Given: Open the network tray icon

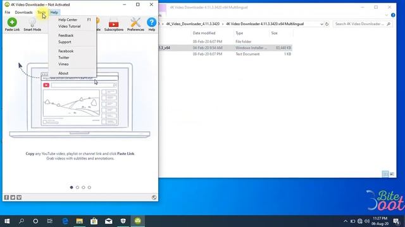Looking at the screenshot, I should point(360,221).
